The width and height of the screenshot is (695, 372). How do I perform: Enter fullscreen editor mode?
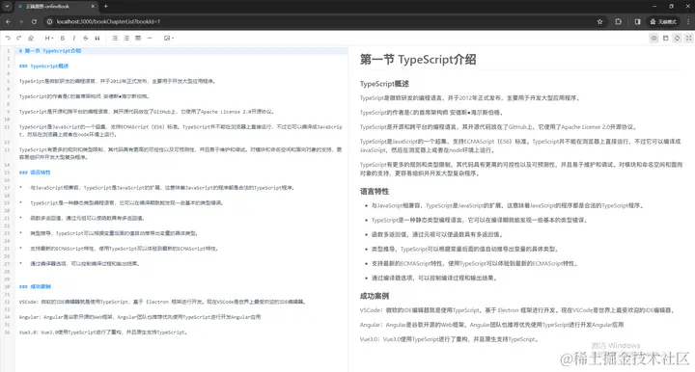click(688, 38)
